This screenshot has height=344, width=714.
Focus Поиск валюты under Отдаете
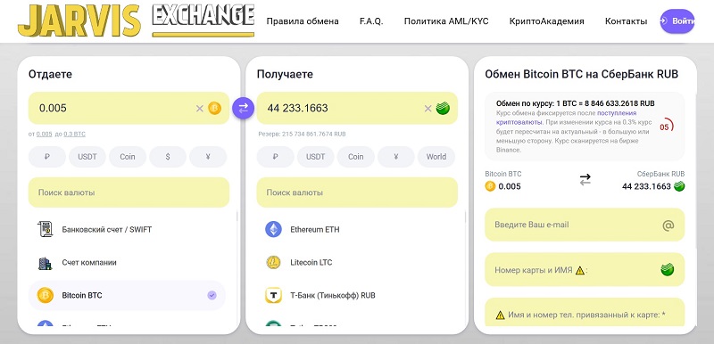(129, 192)
